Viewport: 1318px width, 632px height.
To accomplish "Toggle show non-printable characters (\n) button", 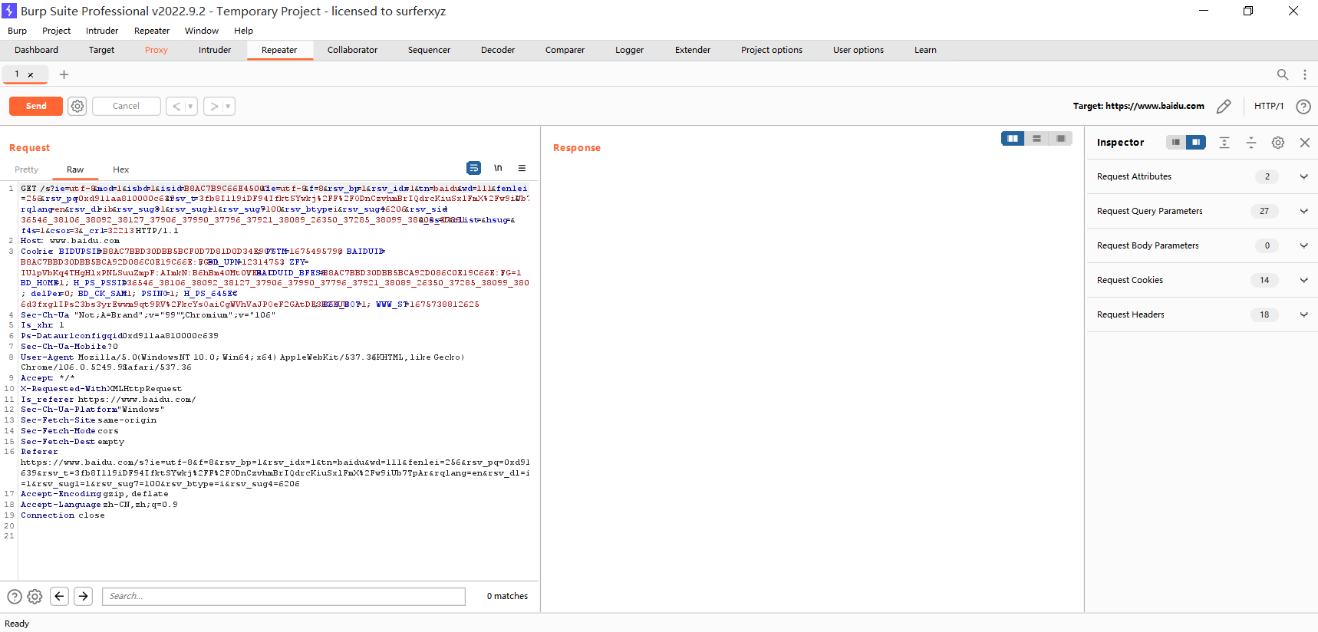I will (x=498, y=168).
